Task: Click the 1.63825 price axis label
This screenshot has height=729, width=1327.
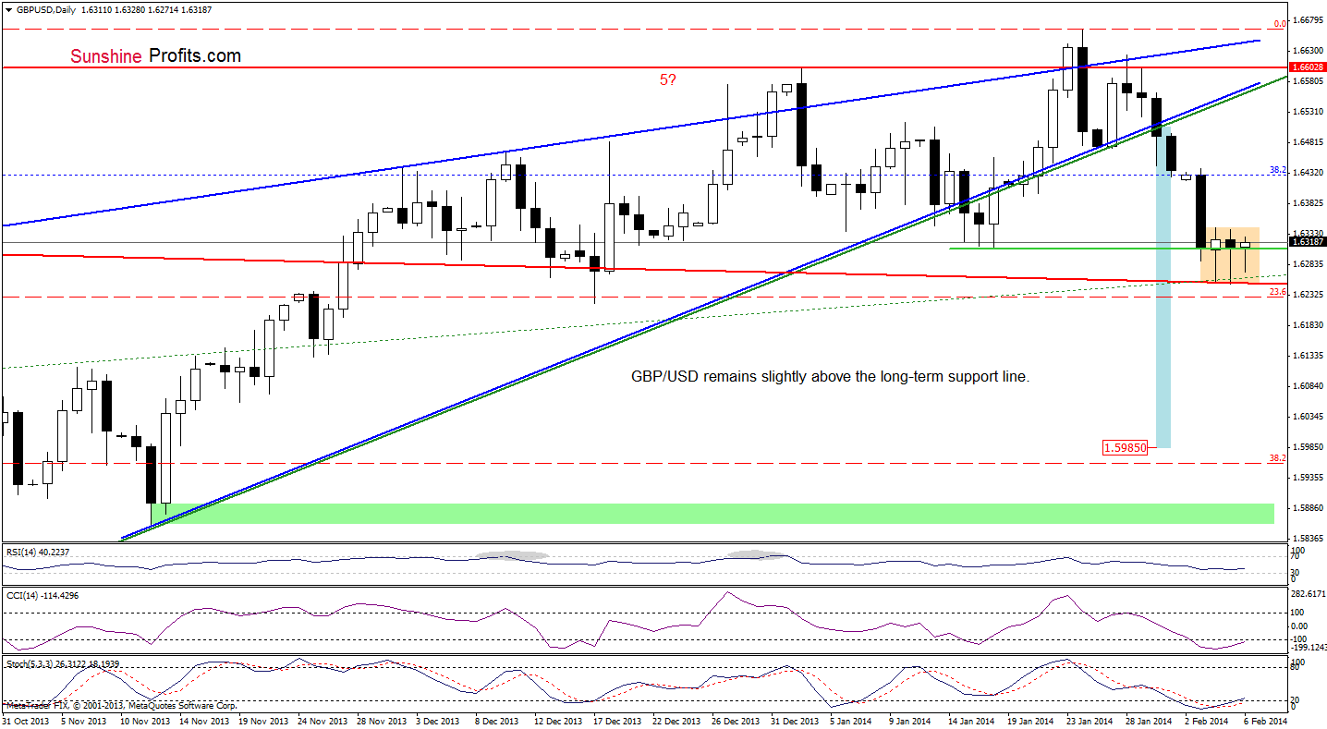Action: pyautogui.click(x=1307, y=202)
